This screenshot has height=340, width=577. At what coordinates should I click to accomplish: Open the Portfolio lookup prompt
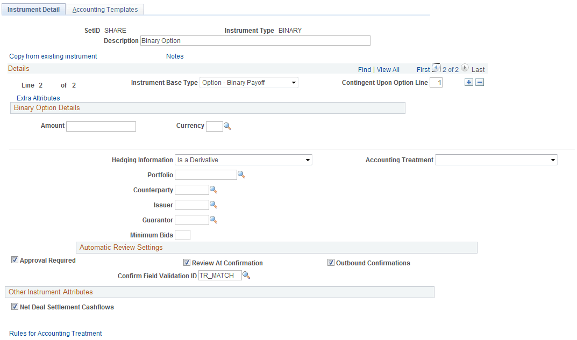[x=241, y=175]
